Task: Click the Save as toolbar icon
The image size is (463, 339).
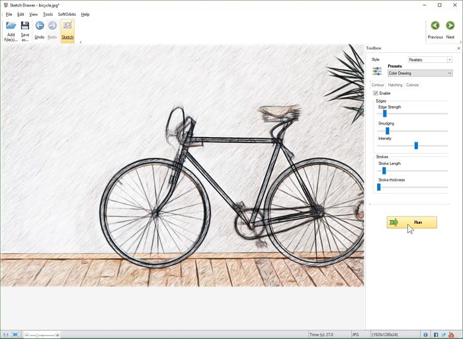Action: click(x=24, y=30)
